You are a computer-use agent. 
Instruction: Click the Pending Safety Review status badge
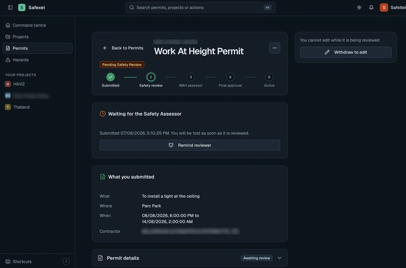(122, 65)
